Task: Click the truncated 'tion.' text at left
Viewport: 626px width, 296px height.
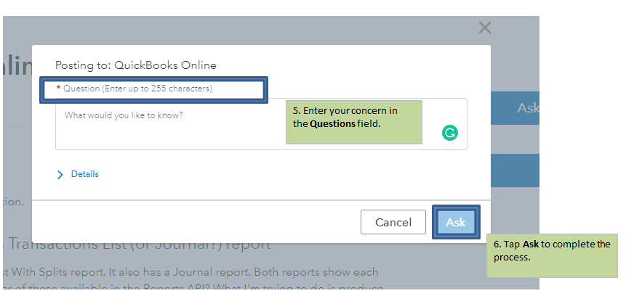Action: pos(13,202)
